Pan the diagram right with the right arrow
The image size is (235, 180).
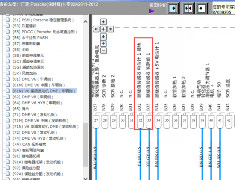[111, 29]
